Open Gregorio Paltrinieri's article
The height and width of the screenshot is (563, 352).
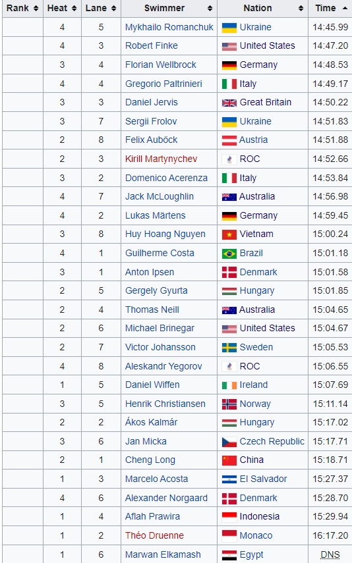pos(163,84)
